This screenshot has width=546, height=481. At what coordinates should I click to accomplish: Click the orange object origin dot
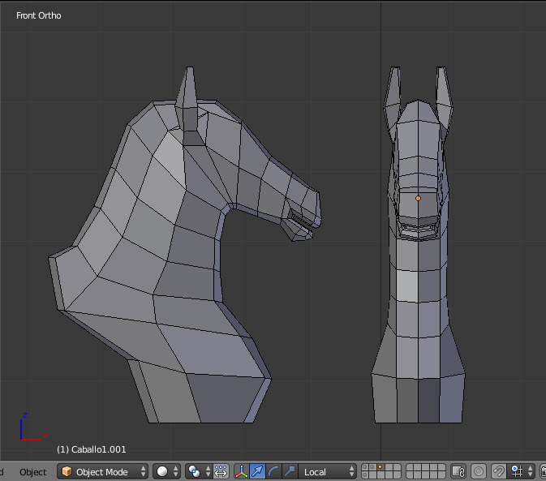(419, 198)
